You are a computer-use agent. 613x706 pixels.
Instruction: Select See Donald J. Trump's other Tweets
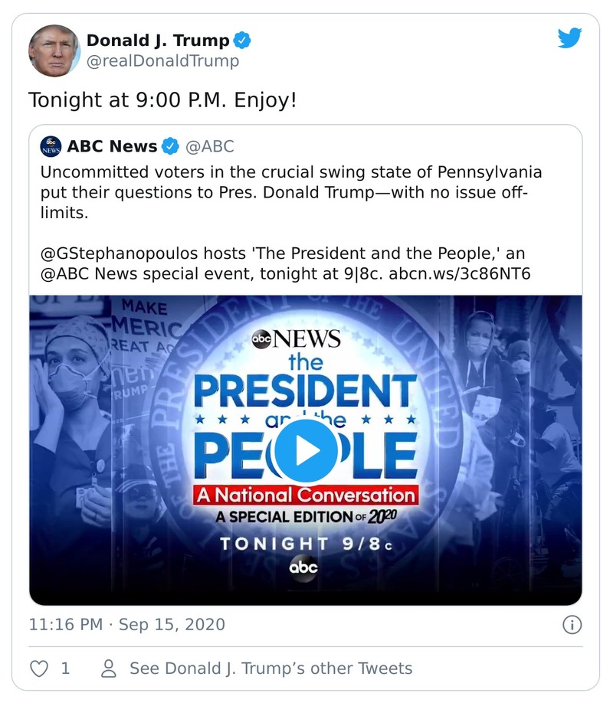click(270, 668)
